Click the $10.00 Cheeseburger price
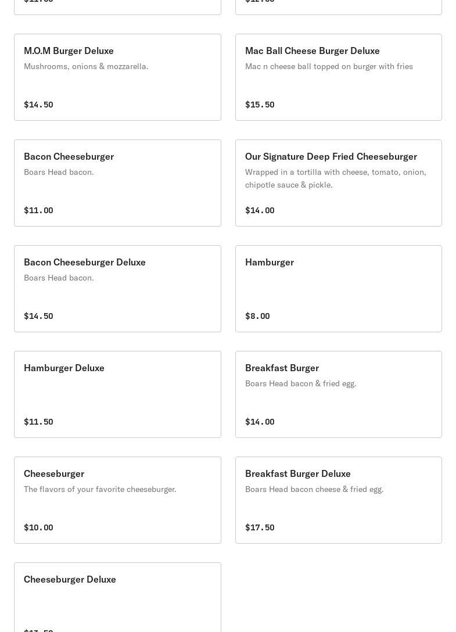 click(38, 528)
